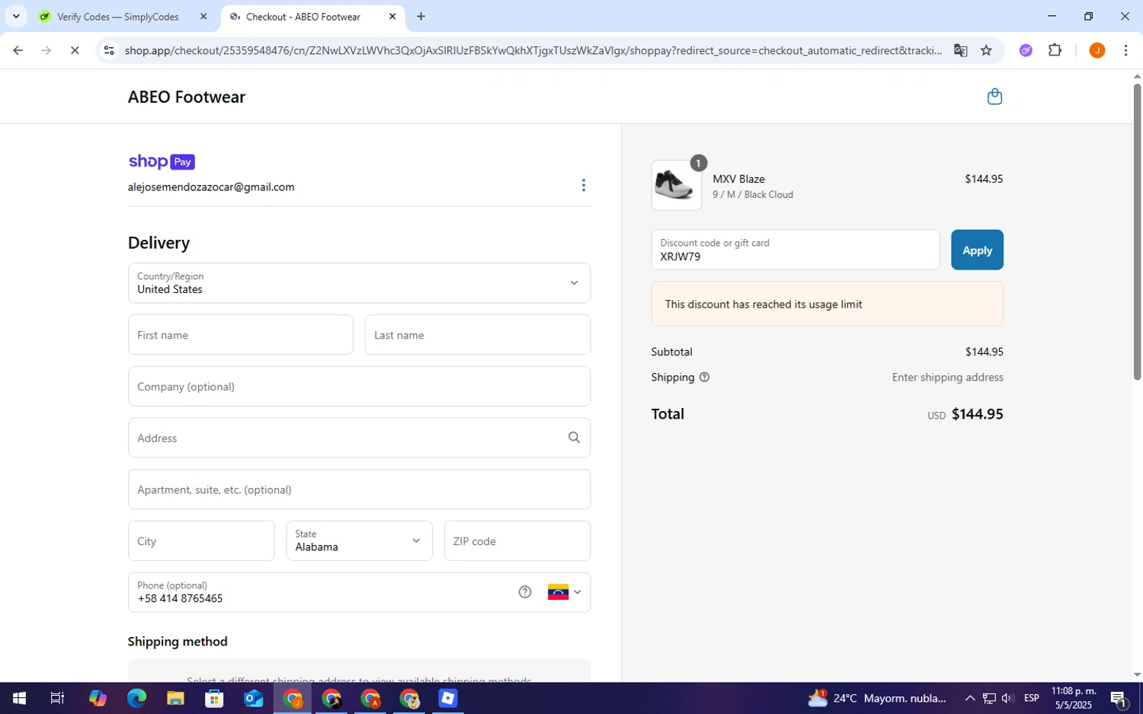Open a new browser tab
This screenshot has width=1143, height=714.
point(421,17)
